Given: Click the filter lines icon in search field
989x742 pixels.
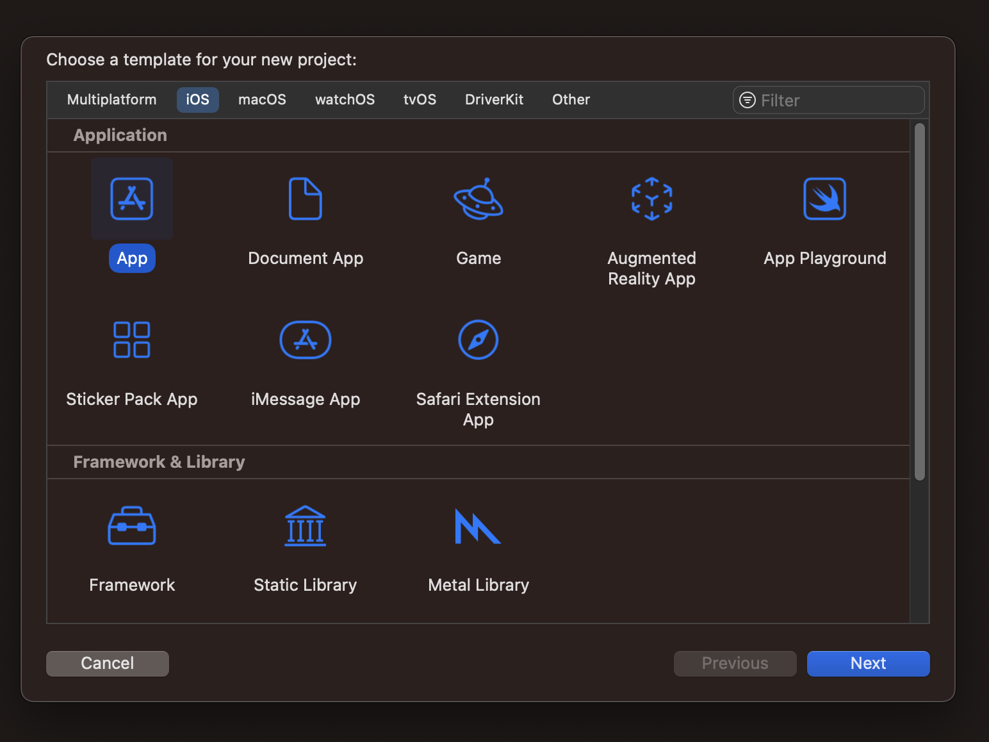Looking at the screenshot, I should [x=748, y=100].
